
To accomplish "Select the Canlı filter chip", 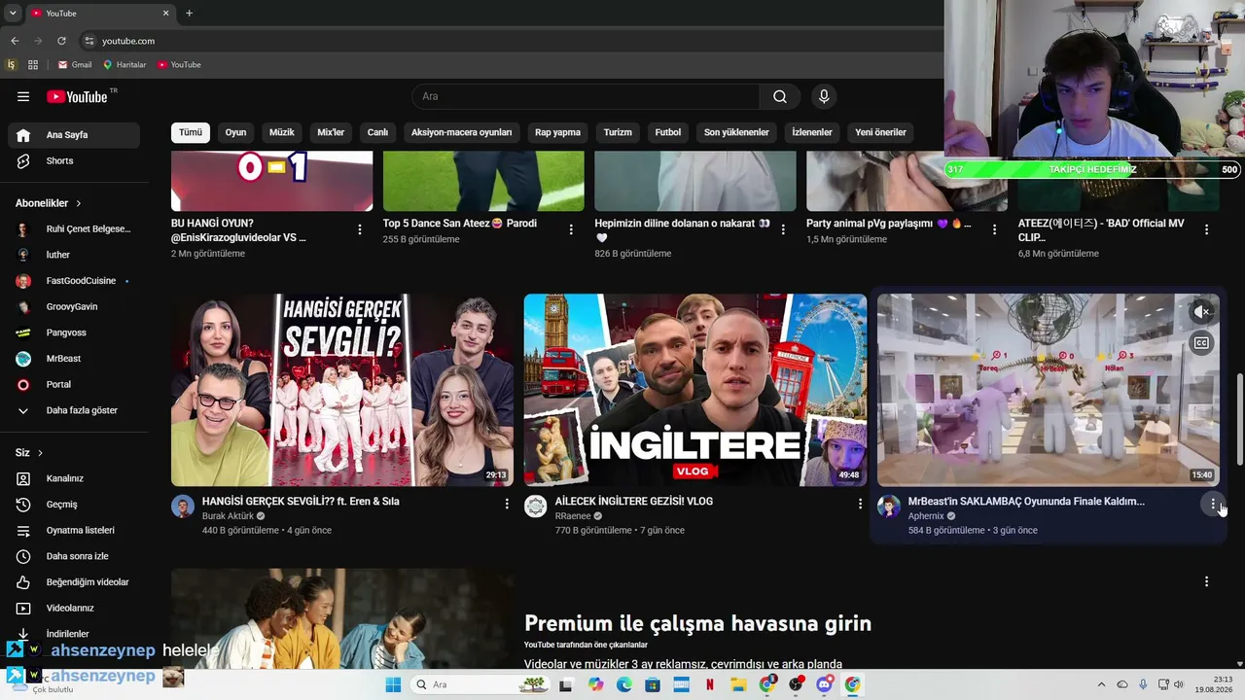I will click(377, 132).
